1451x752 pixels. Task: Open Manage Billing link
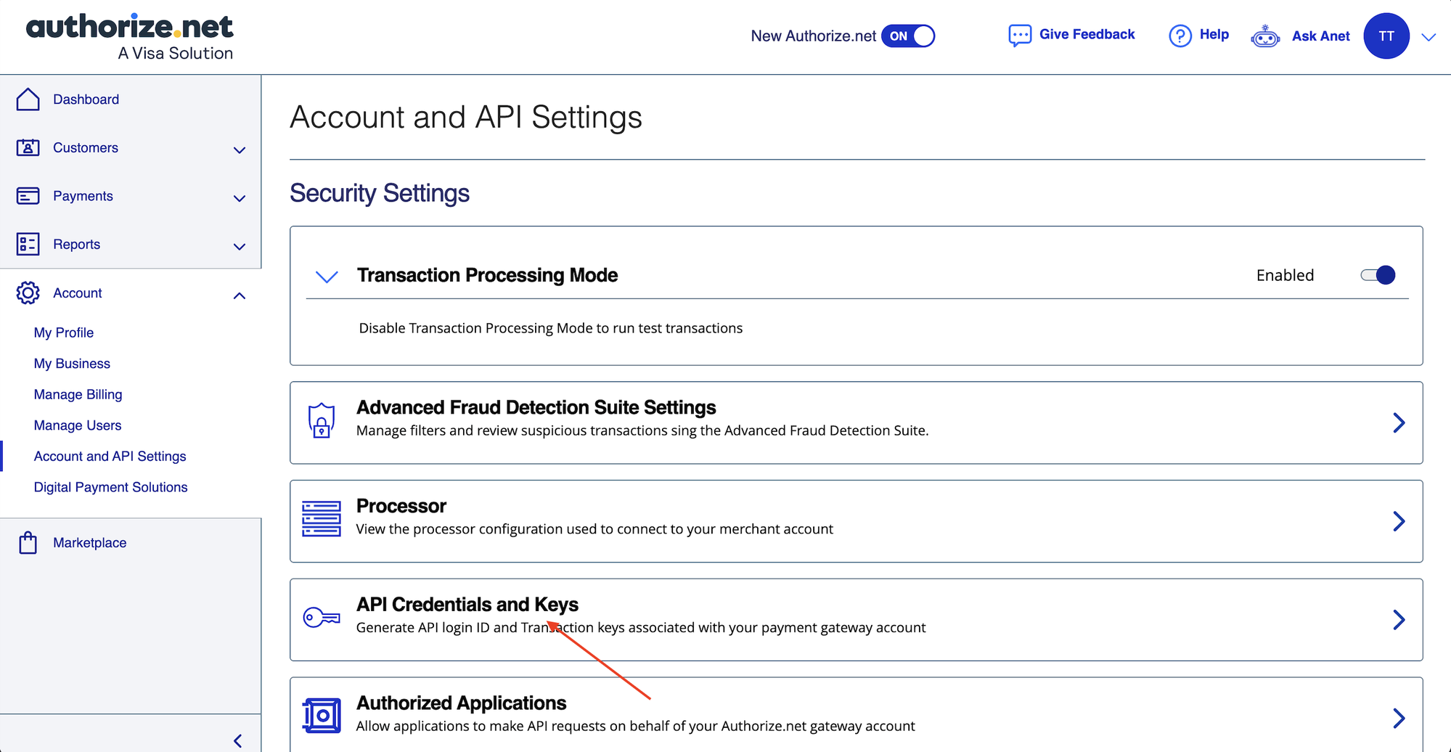[x=78, y=395]
